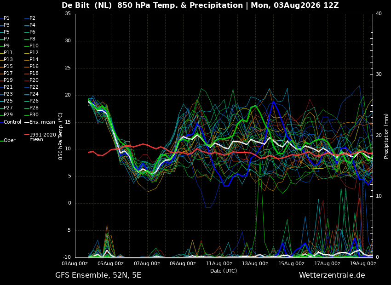The height and width of the screenshot is (285, 391).
Task: Click the -5 temperature axis value
Action: click(69, 230)
